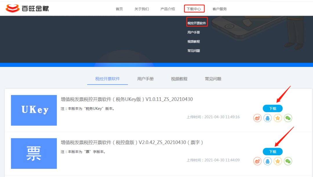Viewport: 313px width, 177px height.
Task: Choose 常见问题 from the dropdown menu
Action: (x=194, y=51)
